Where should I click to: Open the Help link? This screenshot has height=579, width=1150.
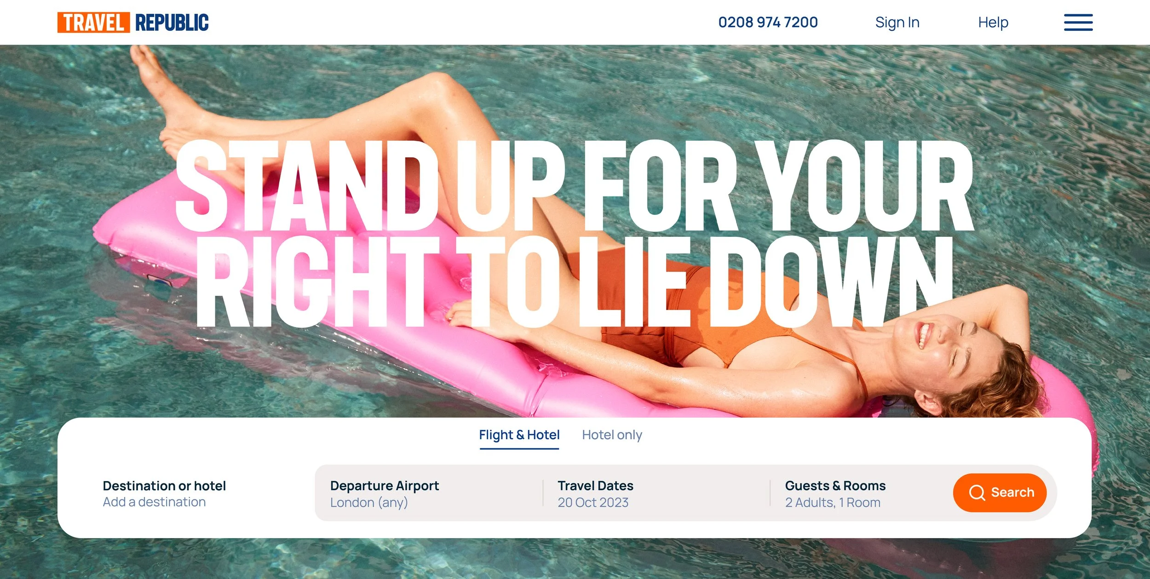993,23
